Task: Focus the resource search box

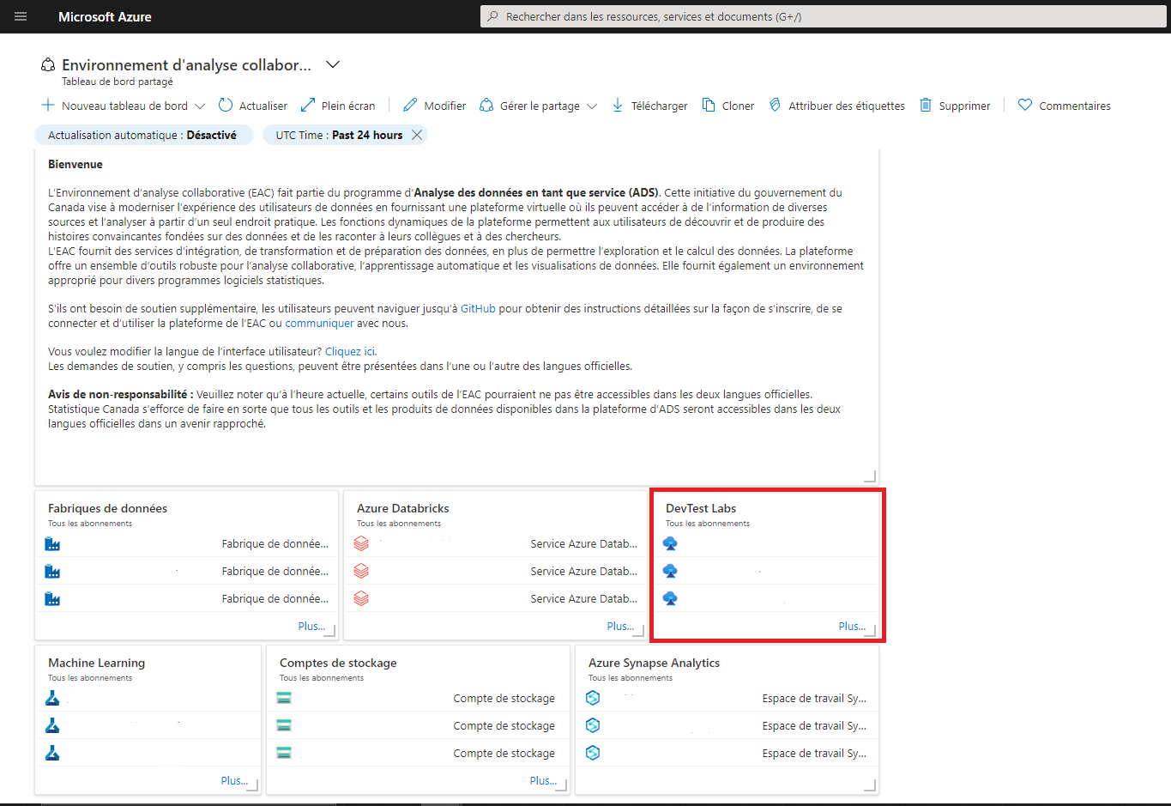Action: (825, 16)
